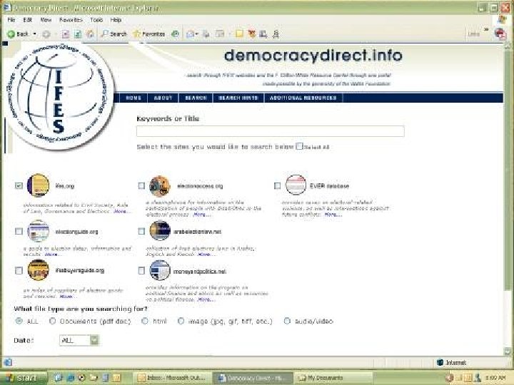Go to the Home page icon
Image resolution: width=514 pixels, height=385 pixels.
[x=90, y=34]
